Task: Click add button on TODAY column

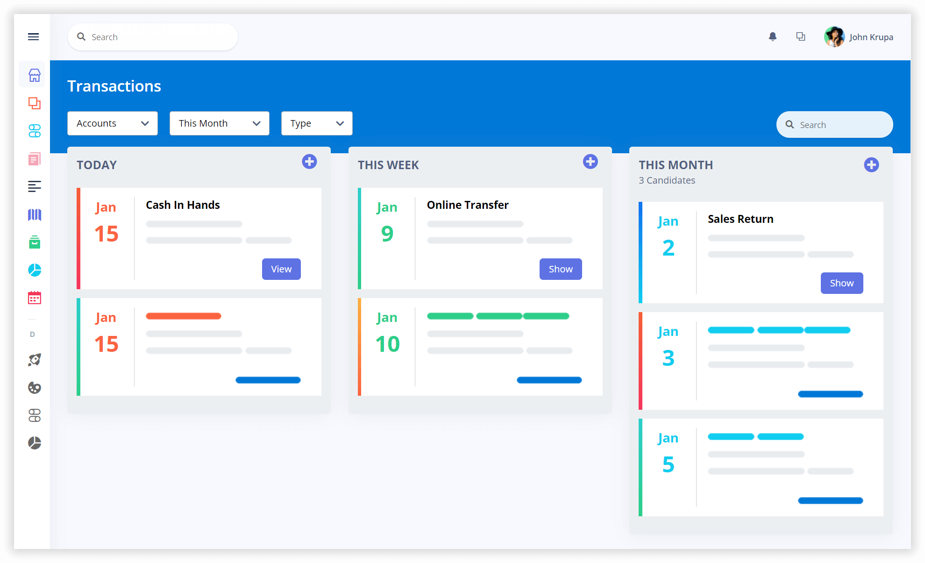Action: [x=308, y=164]
